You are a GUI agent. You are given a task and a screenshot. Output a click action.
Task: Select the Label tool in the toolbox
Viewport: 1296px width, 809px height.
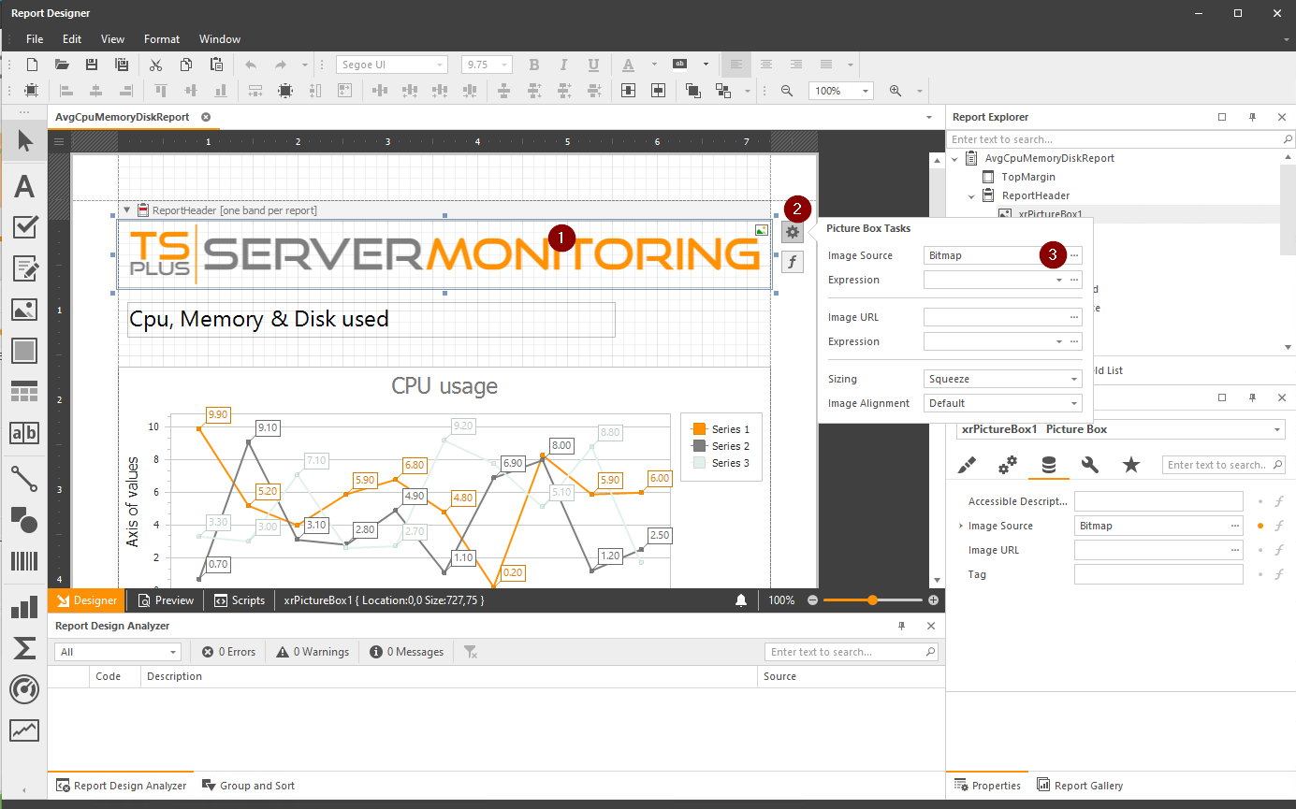[23, 185]
